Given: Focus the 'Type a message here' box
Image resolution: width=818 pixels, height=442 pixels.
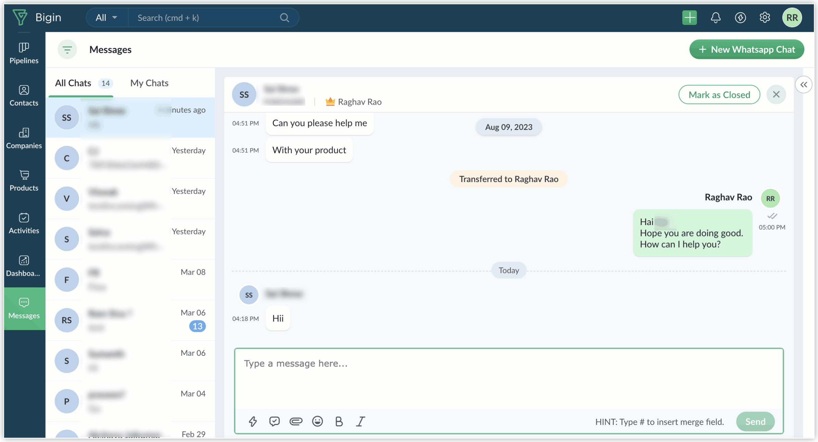Looking at the screenshot, I should click(509, 379).
